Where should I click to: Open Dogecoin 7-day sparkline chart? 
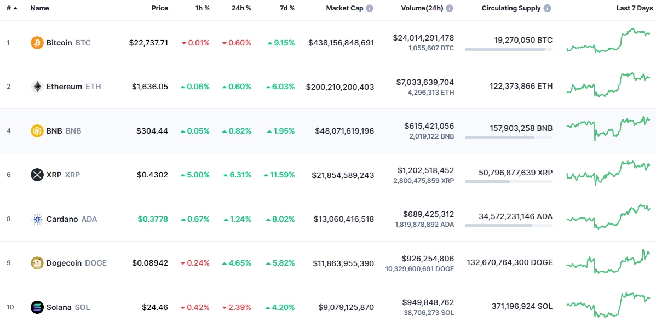click(x=608, y=261)
